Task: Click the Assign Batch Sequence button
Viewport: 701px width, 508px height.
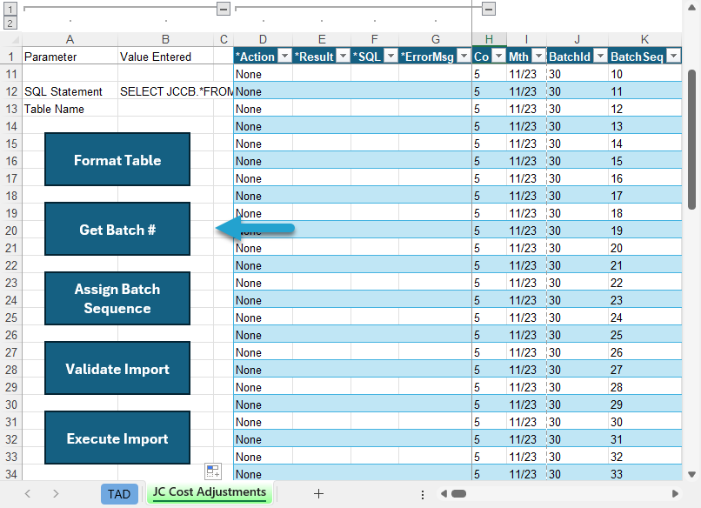Action: 117,298
